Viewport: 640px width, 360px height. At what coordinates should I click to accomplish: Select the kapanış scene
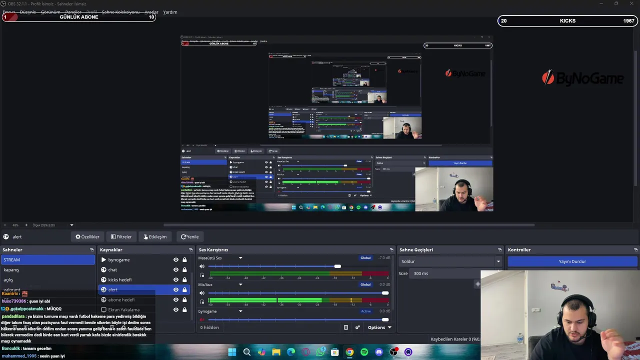tap(47, 270)
